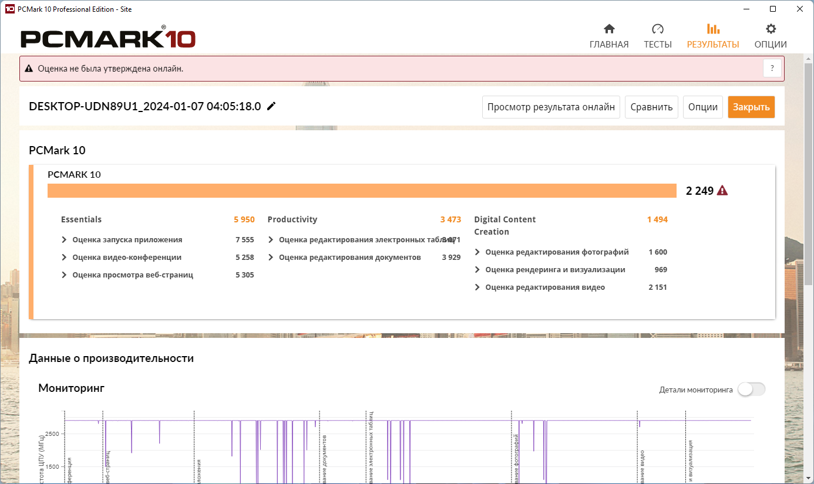
Task: Select the РЕЗУЛЬТАТЫ bar chart icon
Action: coord(713,29)
